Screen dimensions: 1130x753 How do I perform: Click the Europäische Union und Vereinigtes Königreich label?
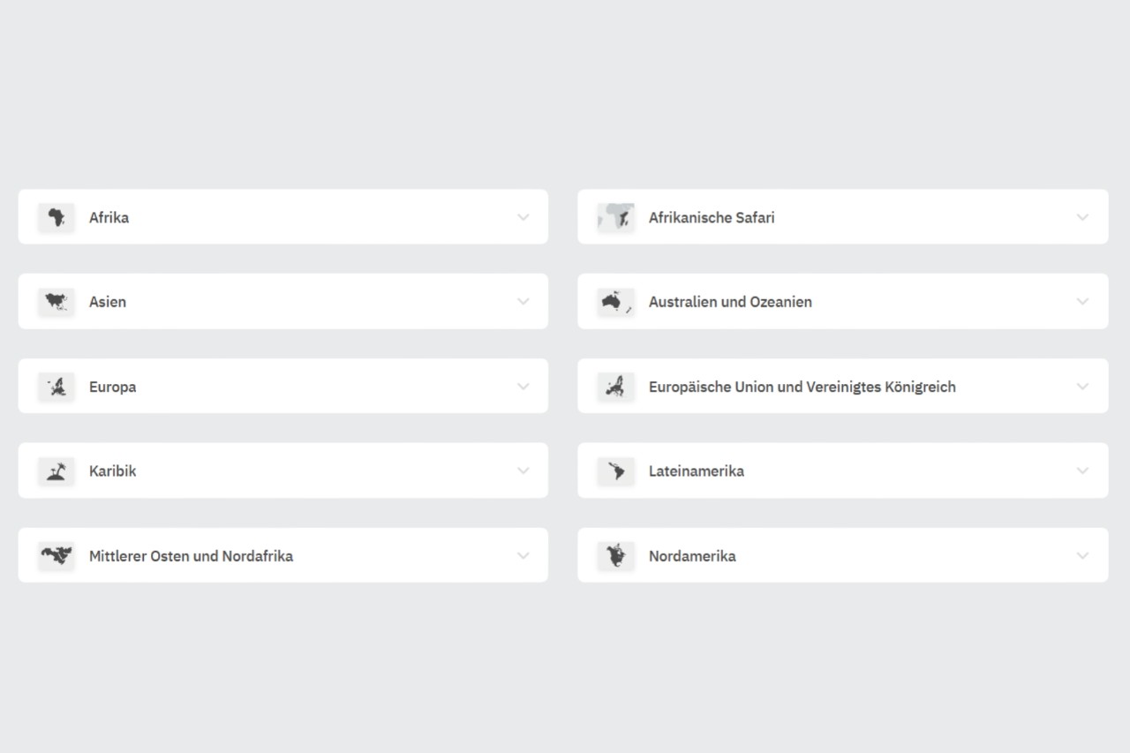802,387
